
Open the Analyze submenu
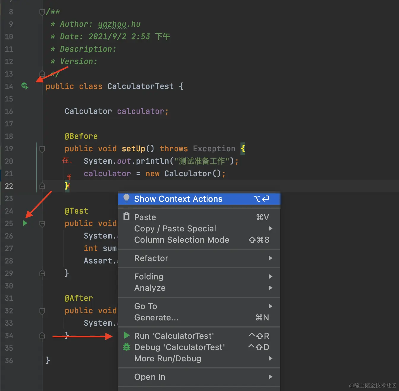tap(199, 288)
